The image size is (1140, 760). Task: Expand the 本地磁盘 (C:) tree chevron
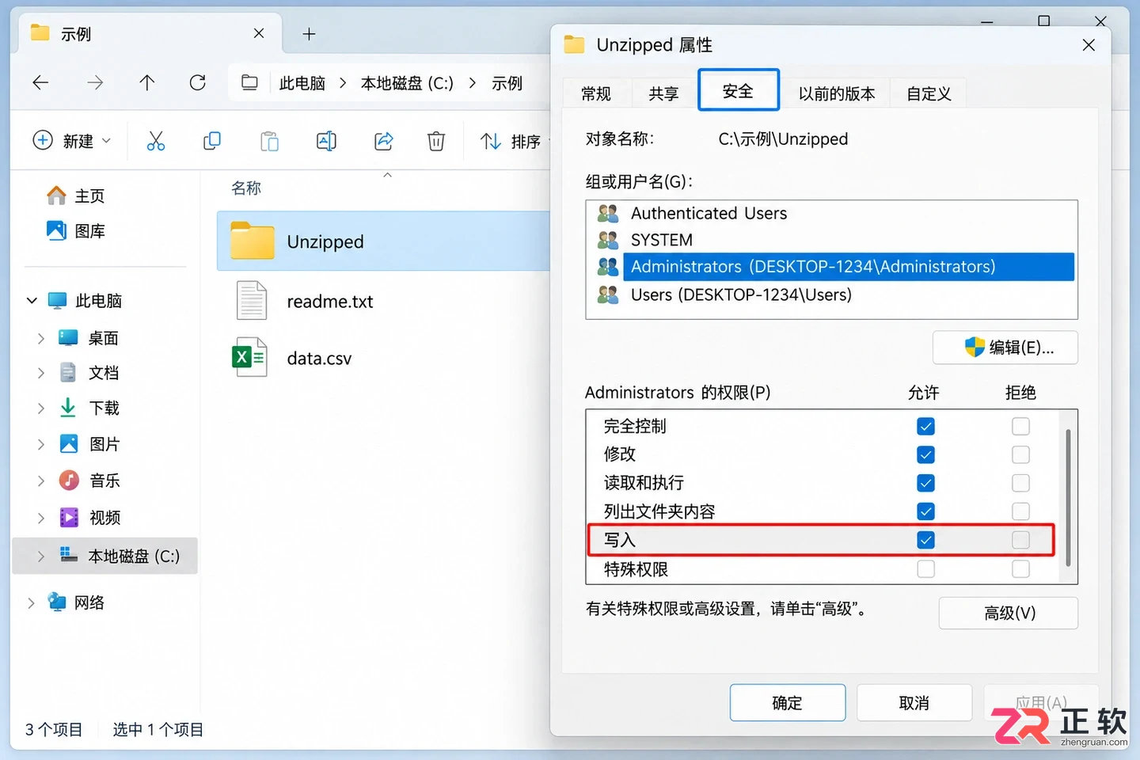[x=40, y=557]
